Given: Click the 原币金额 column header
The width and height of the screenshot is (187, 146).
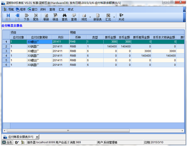Looking at the screenshot, I should tap(110, 37).
